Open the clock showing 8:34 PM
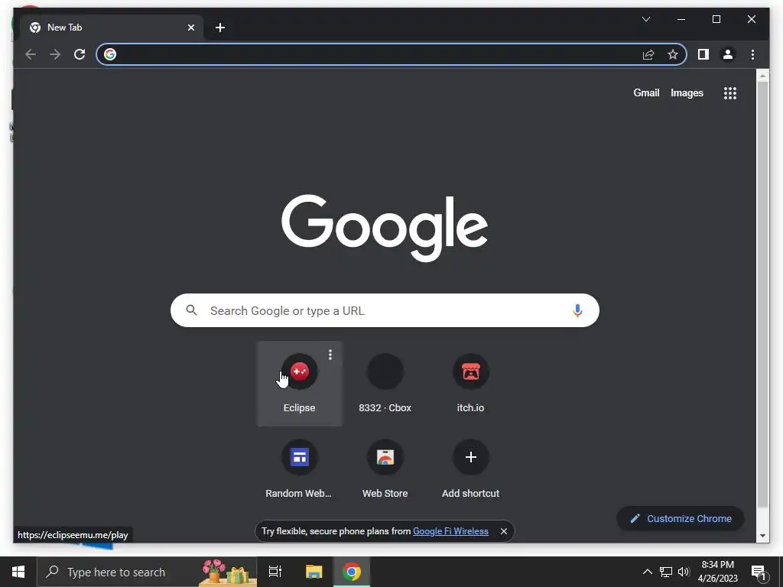The width and height of the screenshot is (783, 587). [717, 572]
